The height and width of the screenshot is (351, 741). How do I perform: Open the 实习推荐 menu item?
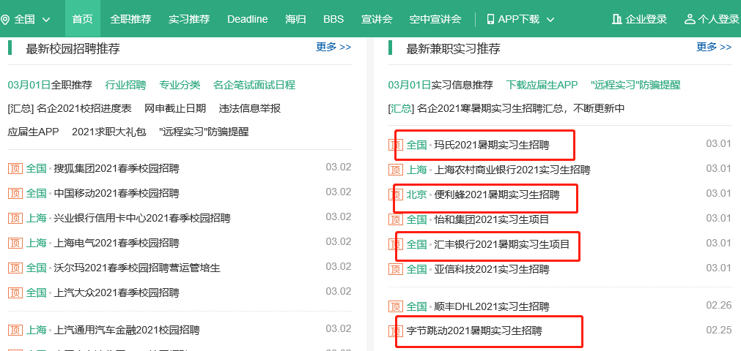click(189, 19)
